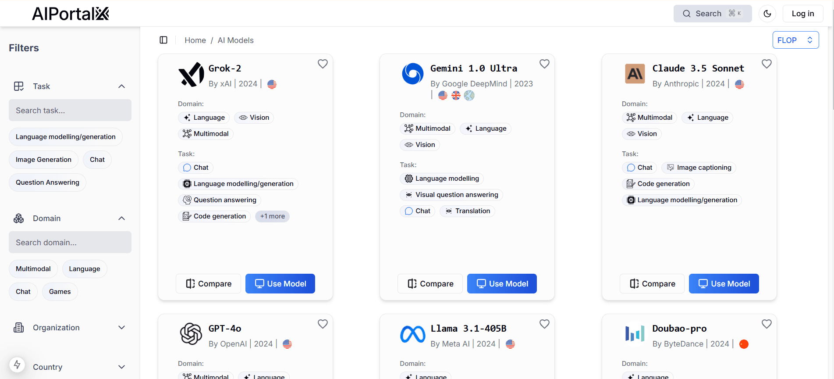The width and height of the screenshot is (834, 379).
Task: Click the Log in button
Action: point(802,14)
